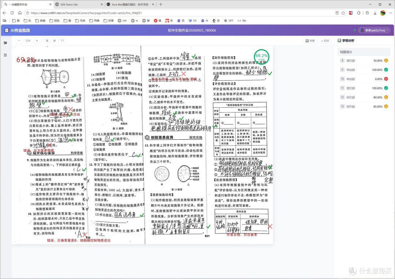Click the graded homework scan image

tap(142, 145)
